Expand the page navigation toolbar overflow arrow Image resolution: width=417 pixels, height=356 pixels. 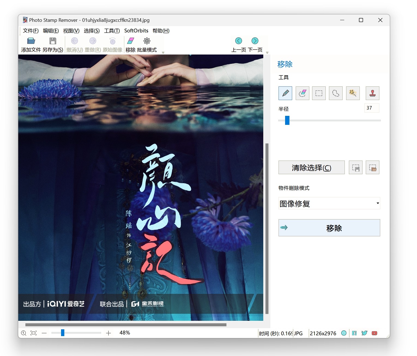pyautogui.click(x=267, y=52)
